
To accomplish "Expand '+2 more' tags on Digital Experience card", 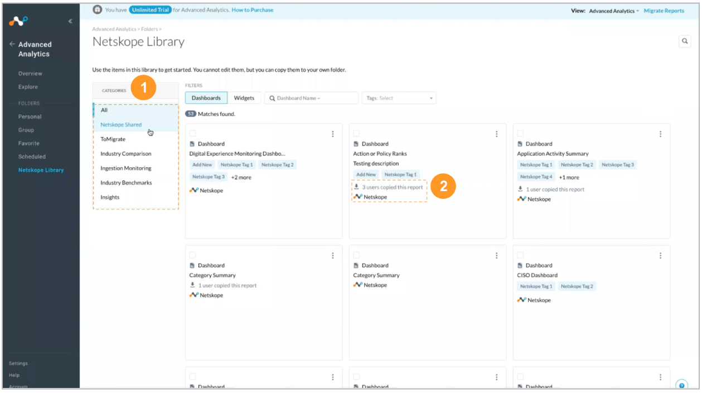I will click(241, 177).
